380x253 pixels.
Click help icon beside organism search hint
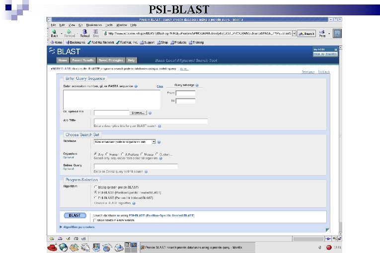(x=160, y=158)
